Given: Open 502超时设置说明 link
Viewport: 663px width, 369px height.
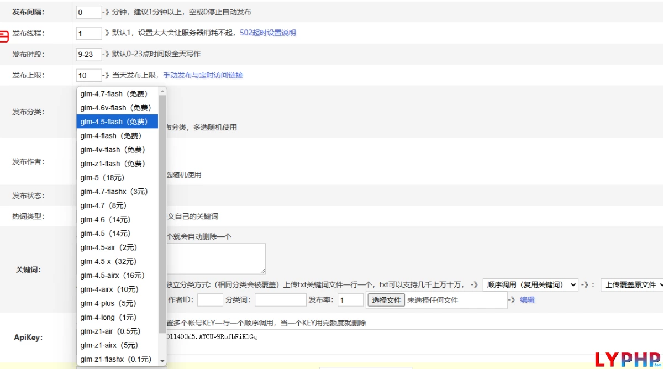Looking at the screenshot, I should pos(267,33).
